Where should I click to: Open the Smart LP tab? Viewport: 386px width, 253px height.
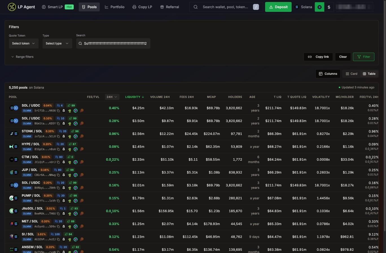(x=58, y=7)
